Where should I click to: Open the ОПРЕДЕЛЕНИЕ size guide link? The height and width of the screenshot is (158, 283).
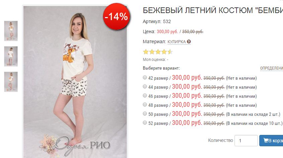coord(271,68)
